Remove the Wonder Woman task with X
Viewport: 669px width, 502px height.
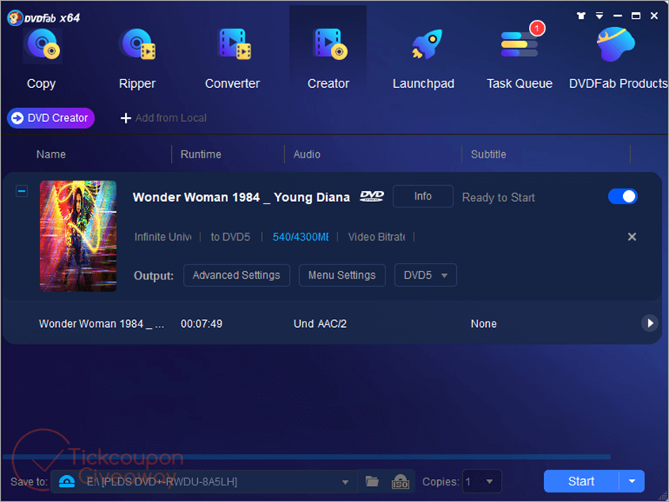point(632,237)
